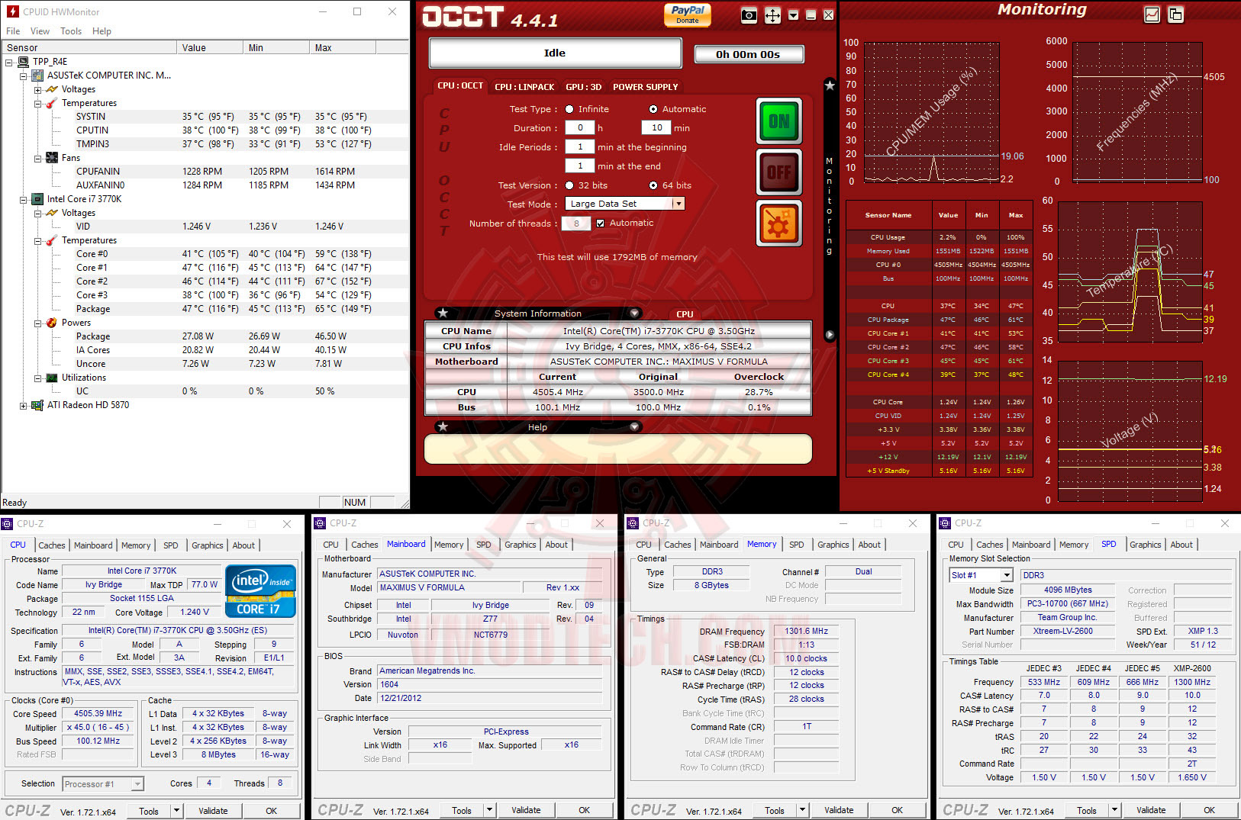Open the Tools dropdown arrow in the CPU tab window
The image size is (1241, 820).
(177, 811)
